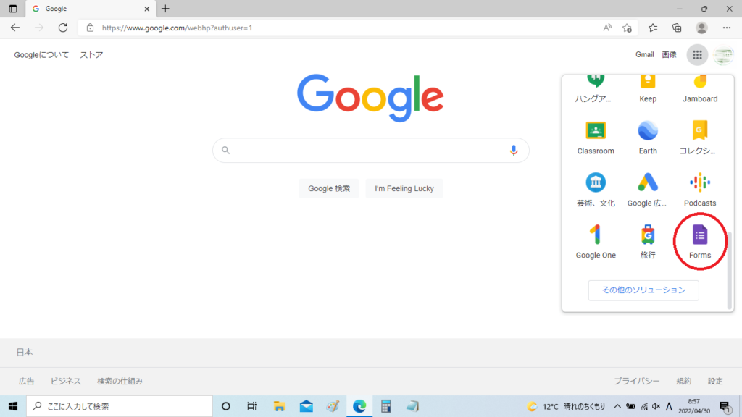Reload the page with the refresh button
Screen dimensions: 742x417
[x=63, y=28]
